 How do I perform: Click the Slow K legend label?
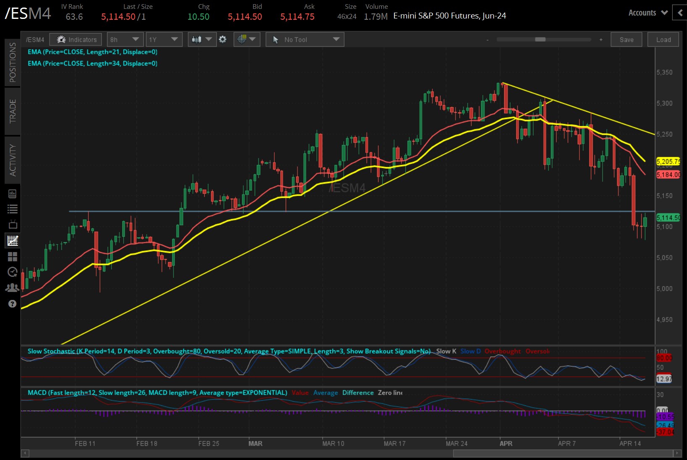click(x=446, y=351)
